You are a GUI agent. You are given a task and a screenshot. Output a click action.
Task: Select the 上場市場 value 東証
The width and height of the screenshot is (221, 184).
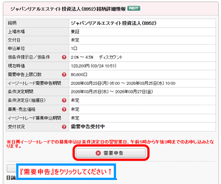[x=75, y=32]
